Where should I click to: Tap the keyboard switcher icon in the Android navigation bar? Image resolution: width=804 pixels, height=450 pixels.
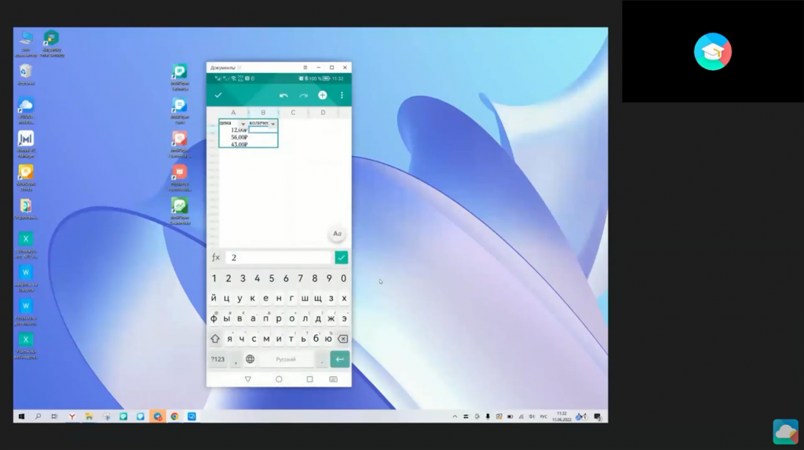[333, 379]
